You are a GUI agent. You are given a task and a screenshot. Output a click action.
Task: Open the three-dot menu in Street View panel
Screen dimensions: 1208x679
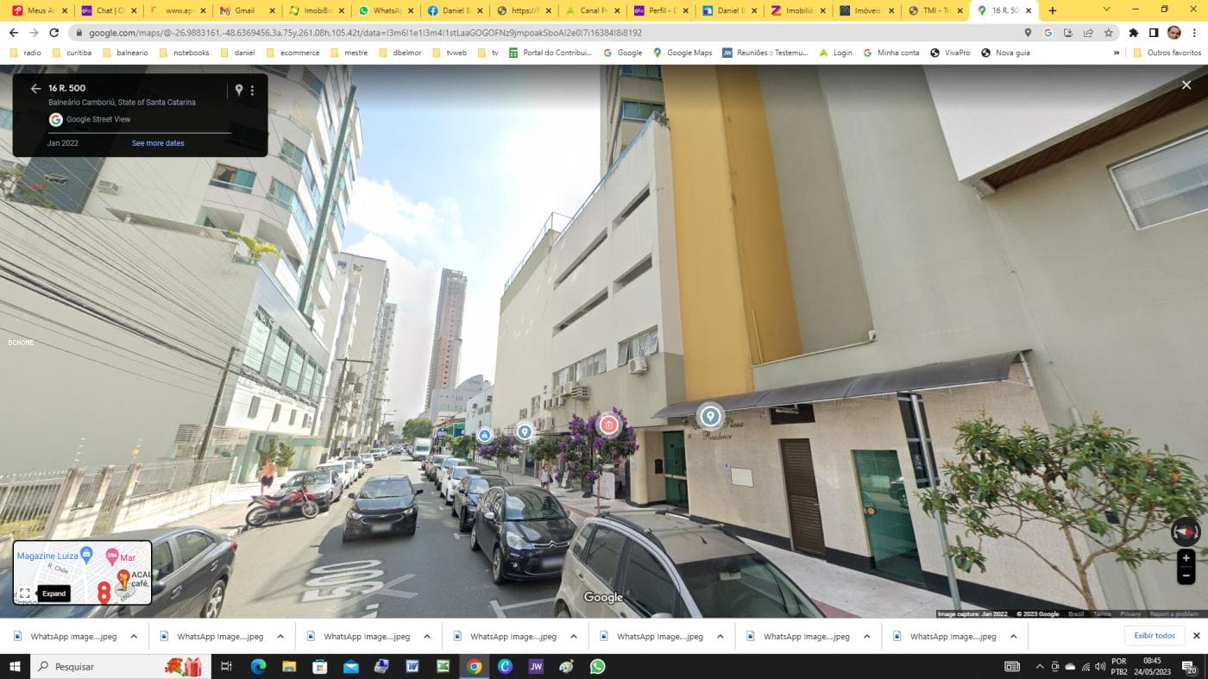click(x=252, y=91)
